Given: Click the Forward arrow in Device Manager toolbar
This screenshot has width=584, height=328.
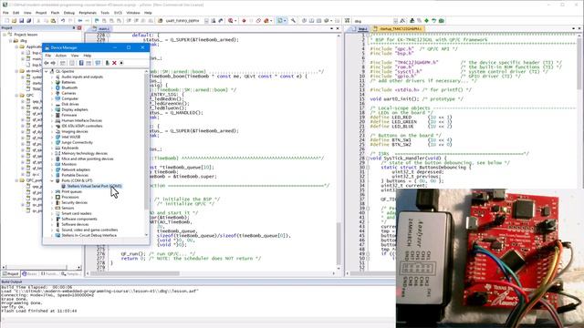Looking at the screenshot, I should [x=53, y=63].
